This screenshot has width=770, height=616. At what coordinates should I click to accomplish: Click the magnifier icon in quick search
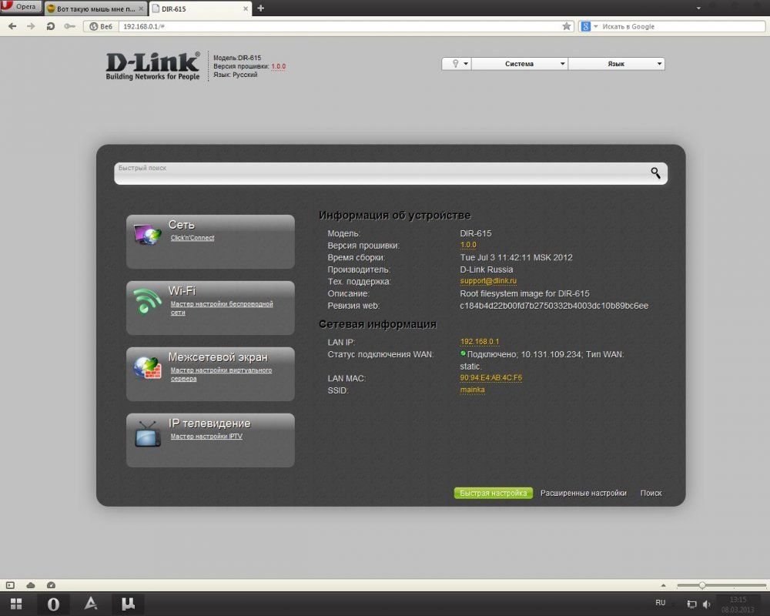tap(655, 173)
